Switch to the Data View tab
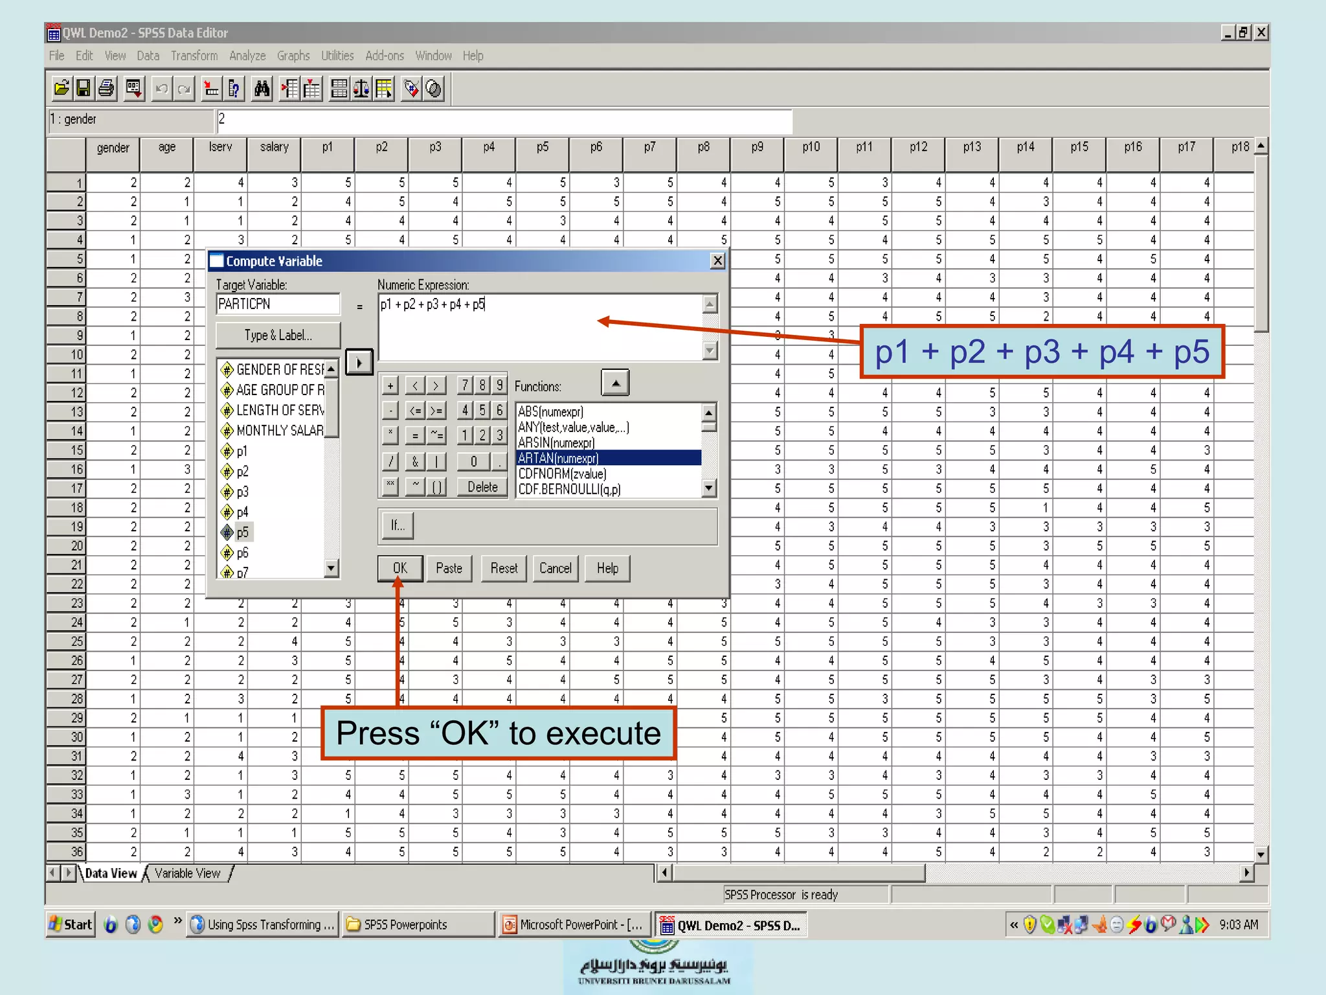Image resolution: width=1326 pixels, height=995 pixels. [x=111, y=873]
